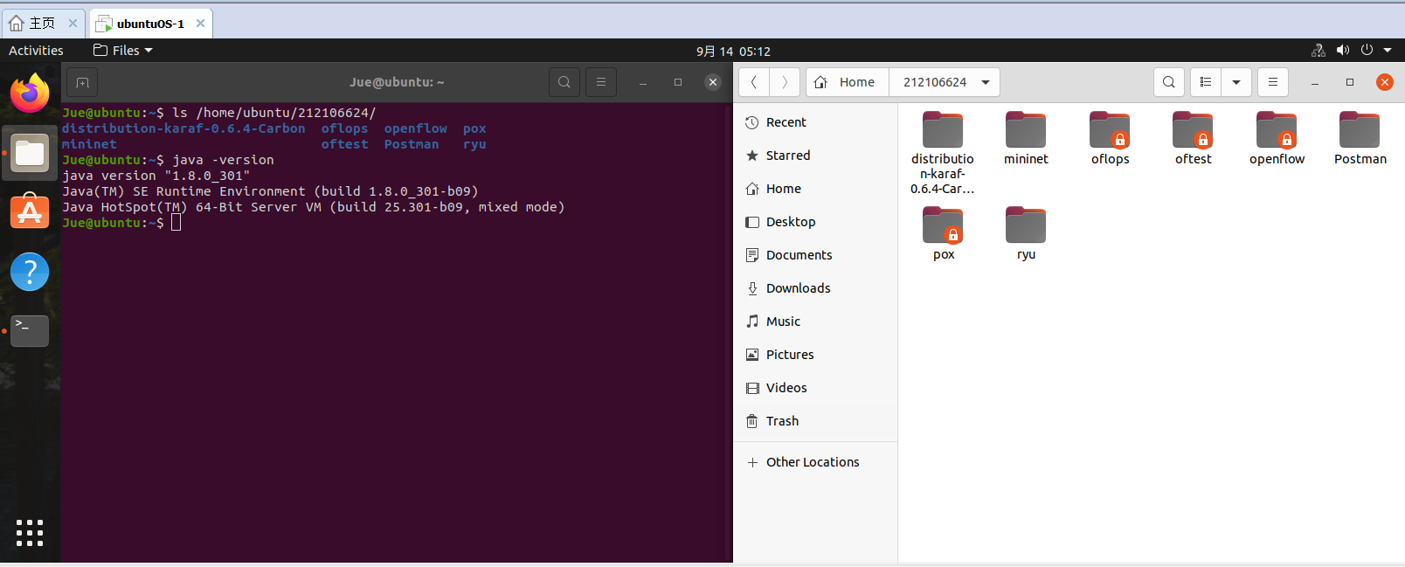Select the openflow folder
The image size is (1405, 567).
click(x=1277, y=138)
